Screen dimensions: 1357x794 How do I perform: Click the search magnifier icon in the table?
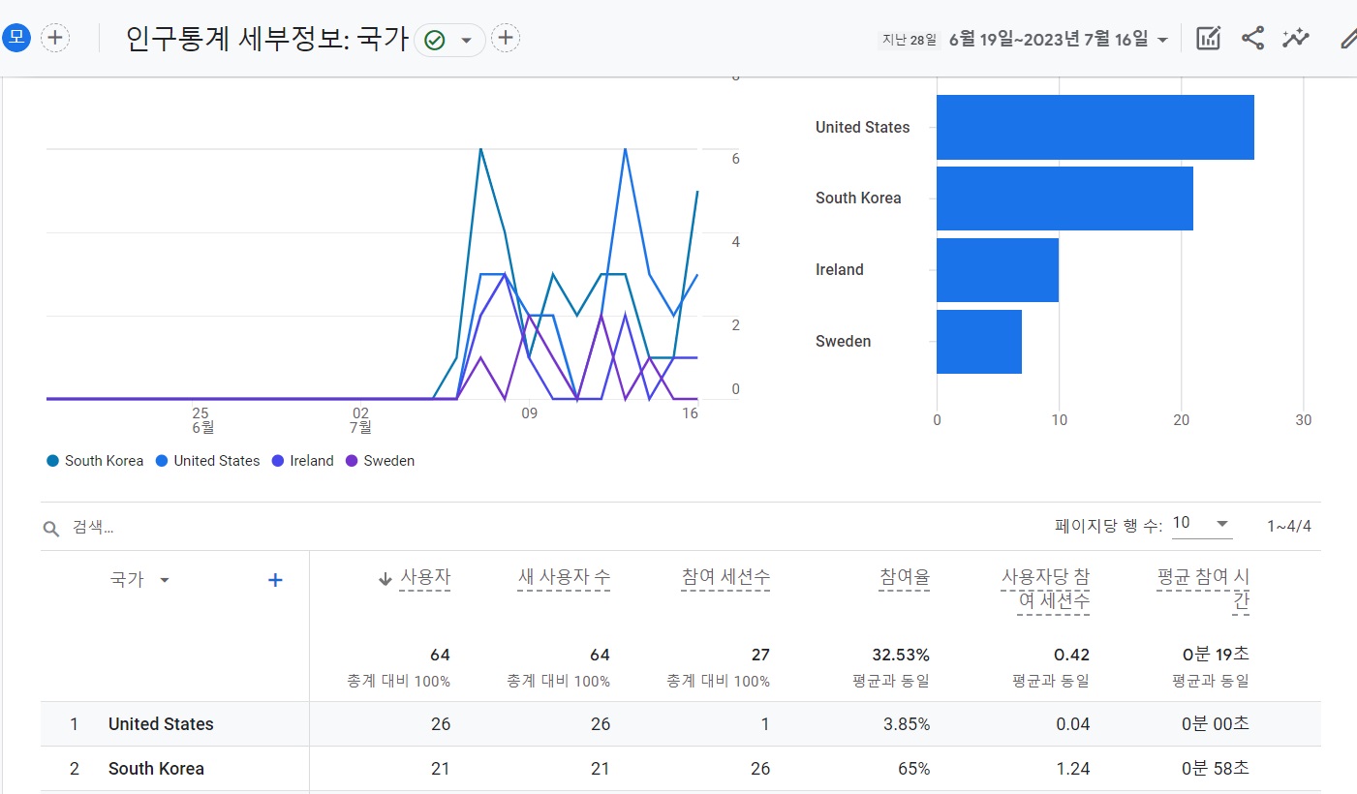[52, 529]
